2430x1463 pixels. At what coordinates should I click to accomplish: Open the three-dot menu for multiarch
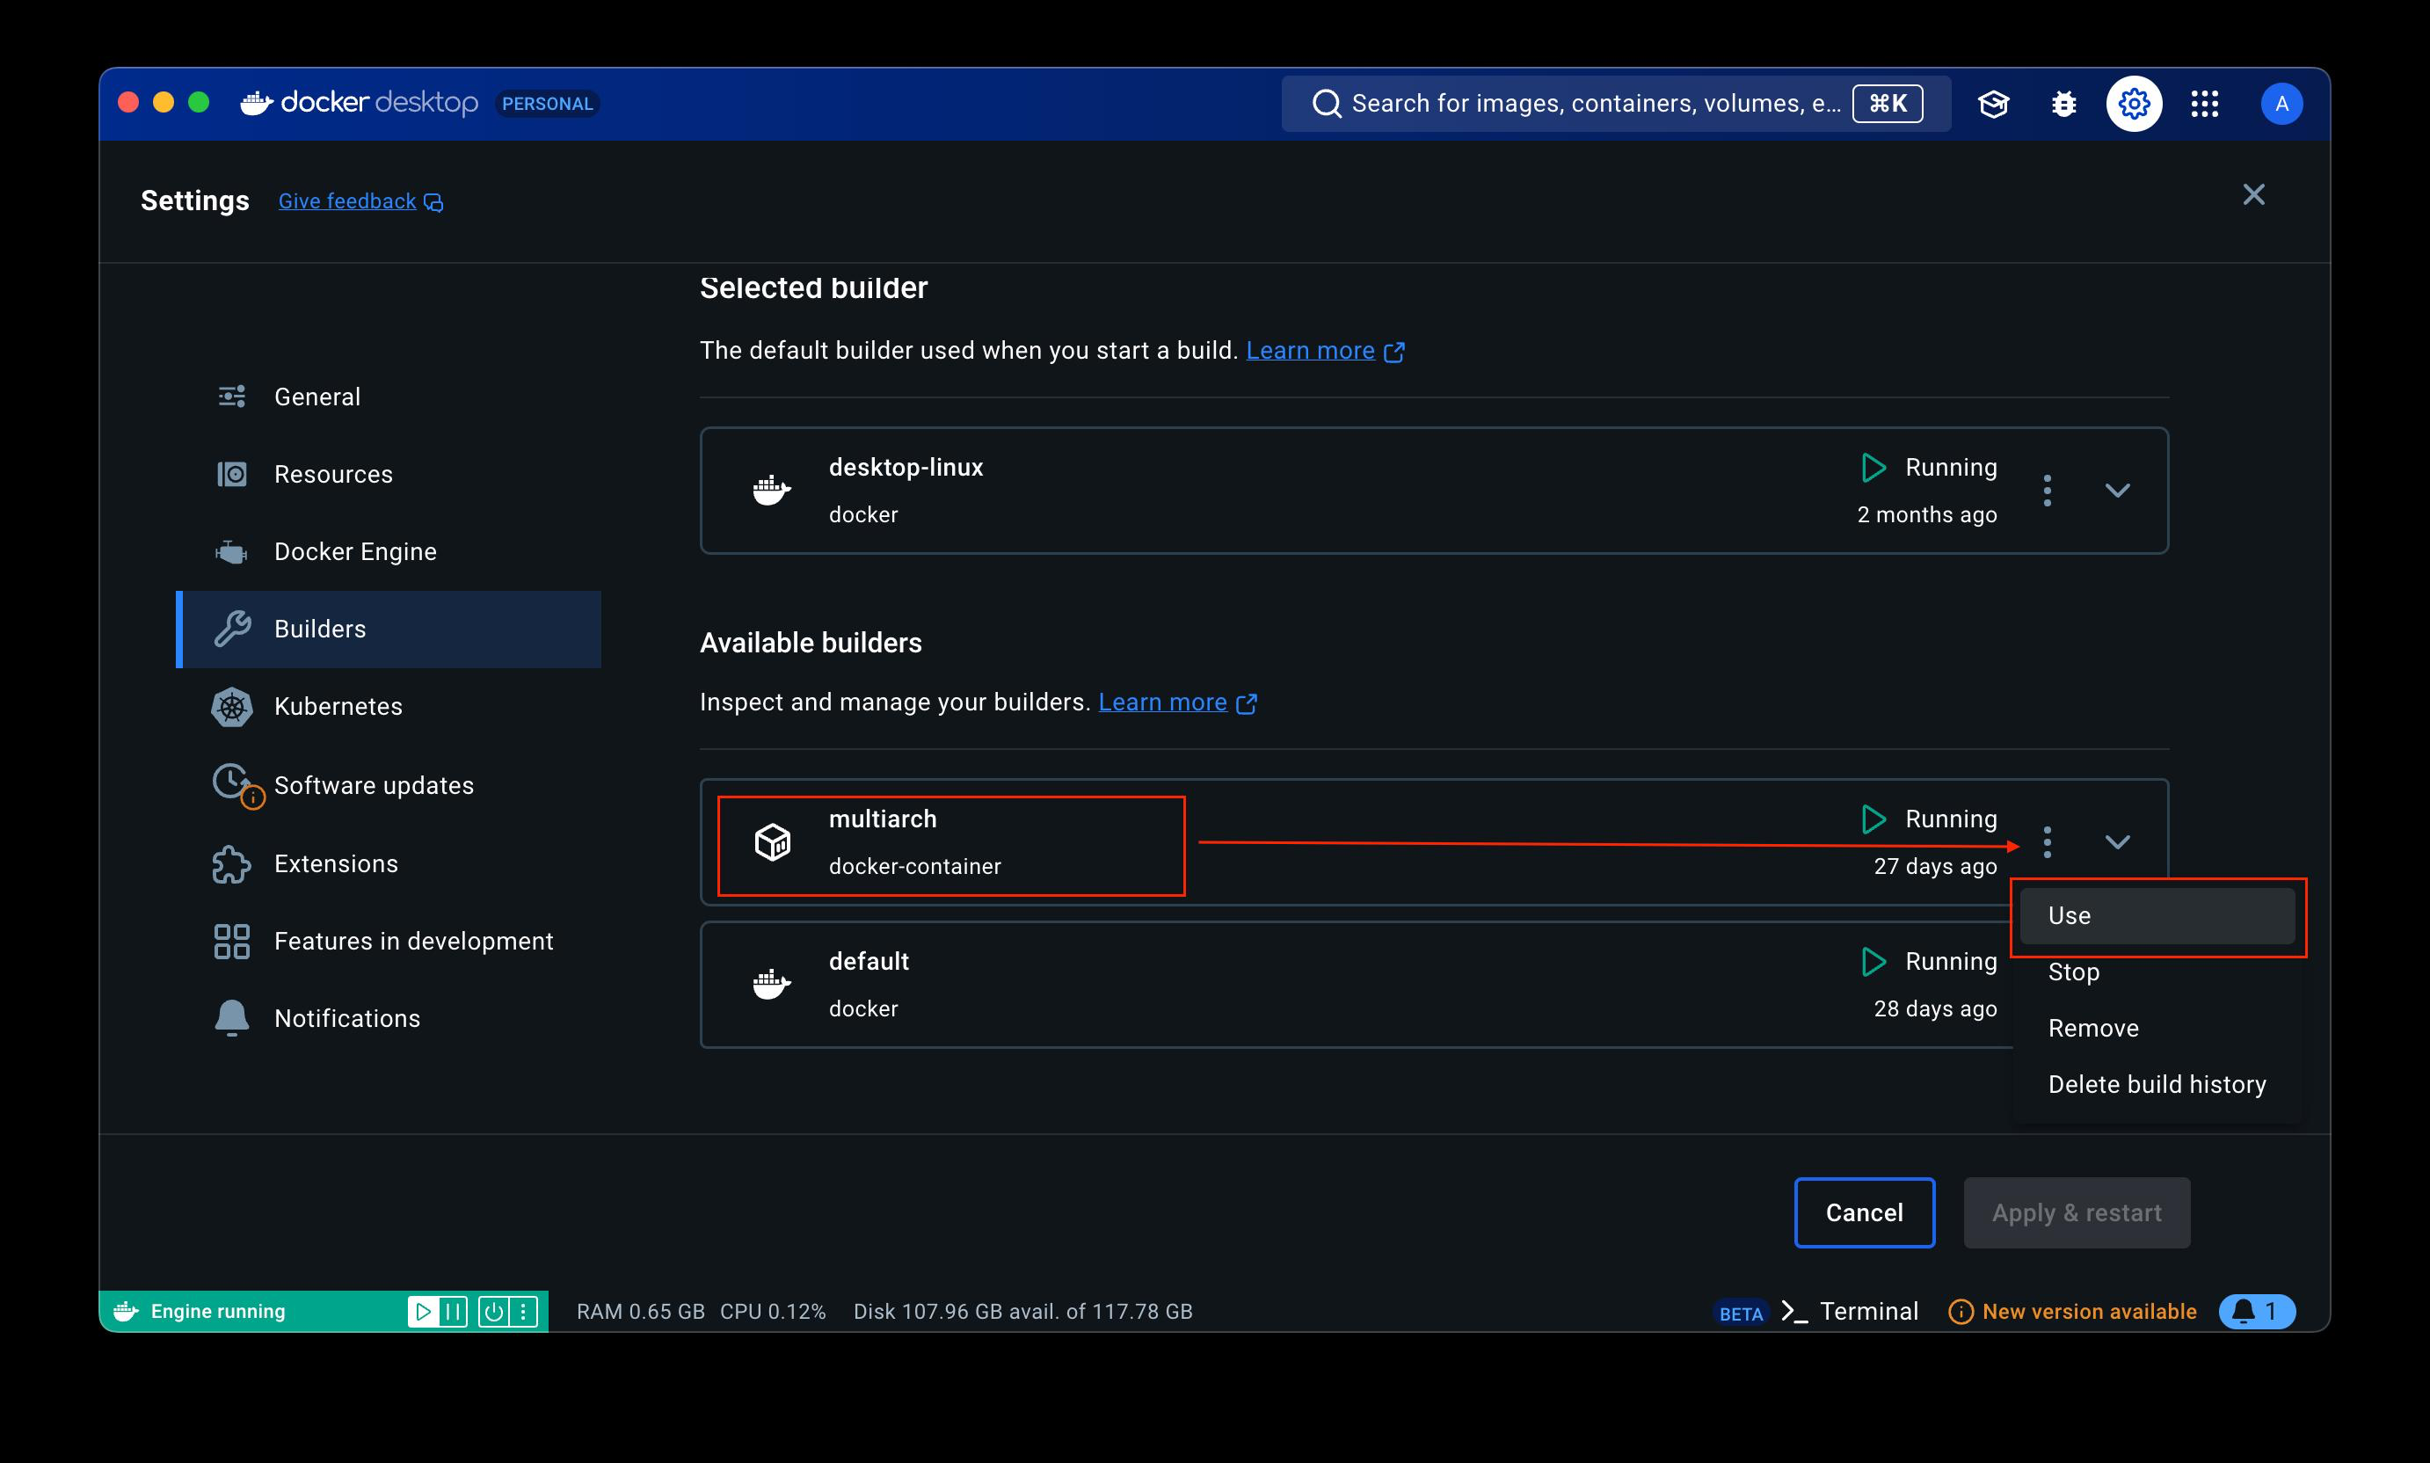(2048, 842)
